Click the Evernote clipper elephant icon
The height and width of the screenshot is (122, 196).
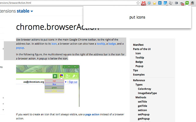click(192, 3)
